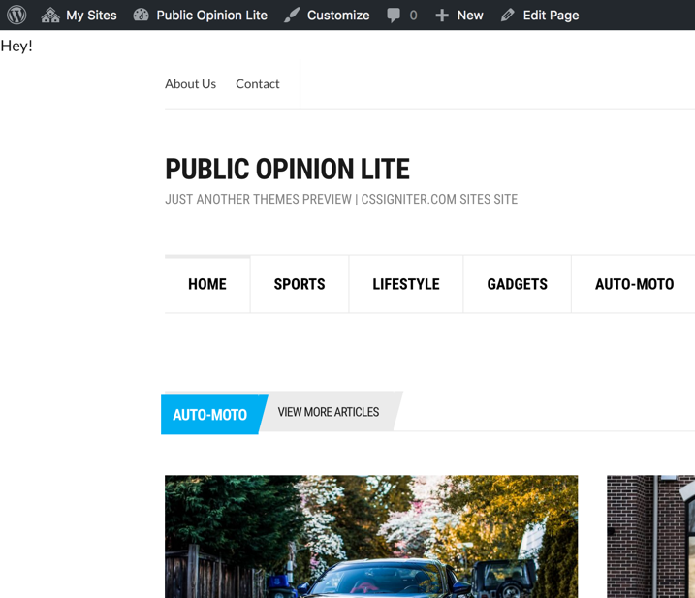Open the Contact link
Image resolution: width=695 pixels, height=598 pixels.
coord(258,83)
